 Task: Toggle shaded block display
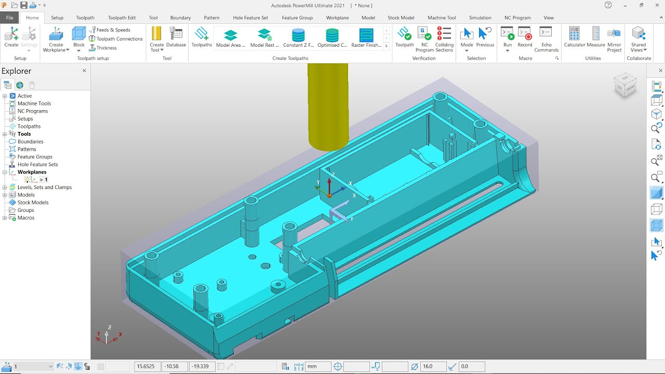[657, 225]
